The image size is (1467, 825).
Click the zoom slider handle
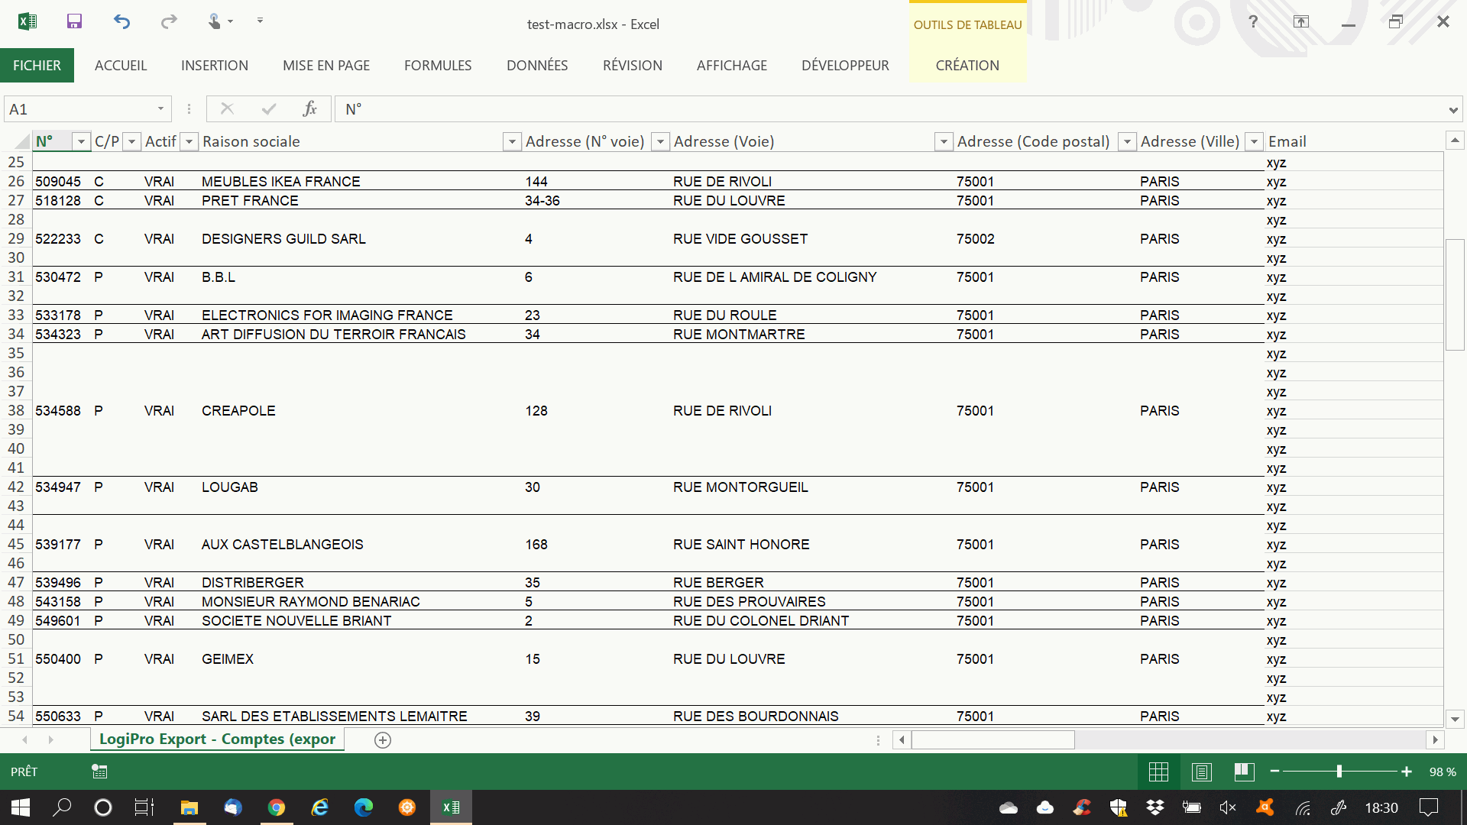coord(1339,772)
